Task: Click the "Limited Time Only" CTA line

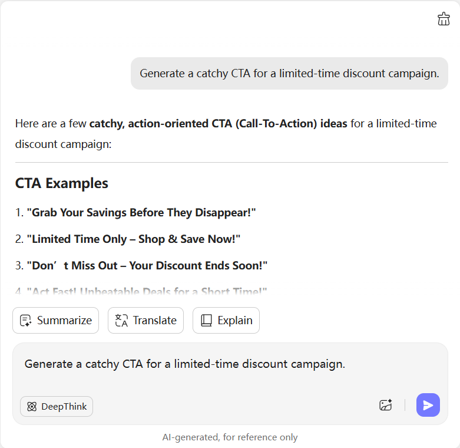Action: coord(133,239)
